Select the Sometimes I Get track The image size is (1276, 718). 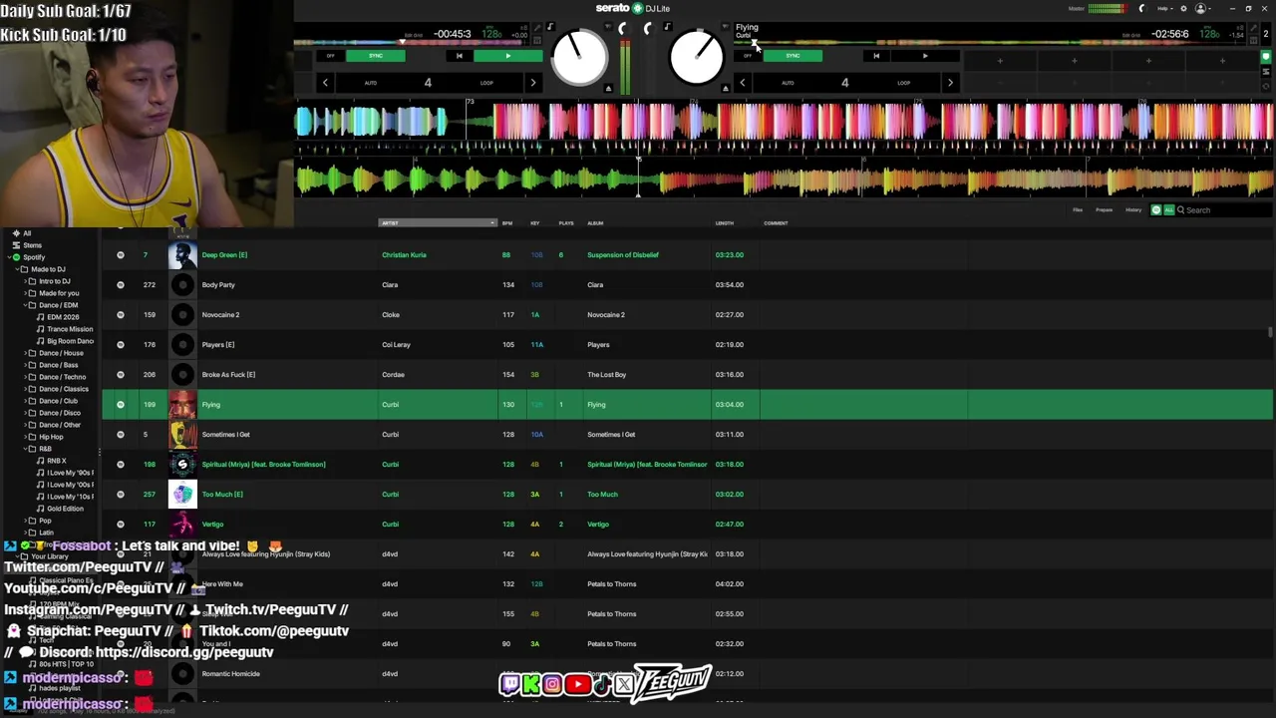(687, 435)
